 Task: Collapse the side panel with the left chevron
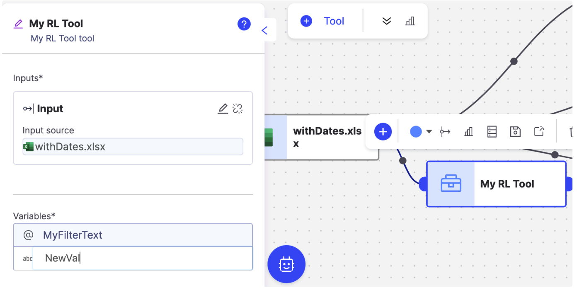(x=265, y=30)
